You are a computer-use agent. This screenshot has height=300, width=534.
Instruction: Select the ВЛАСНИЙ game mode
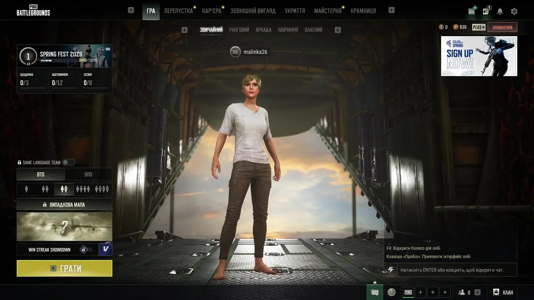coord(313,30)
